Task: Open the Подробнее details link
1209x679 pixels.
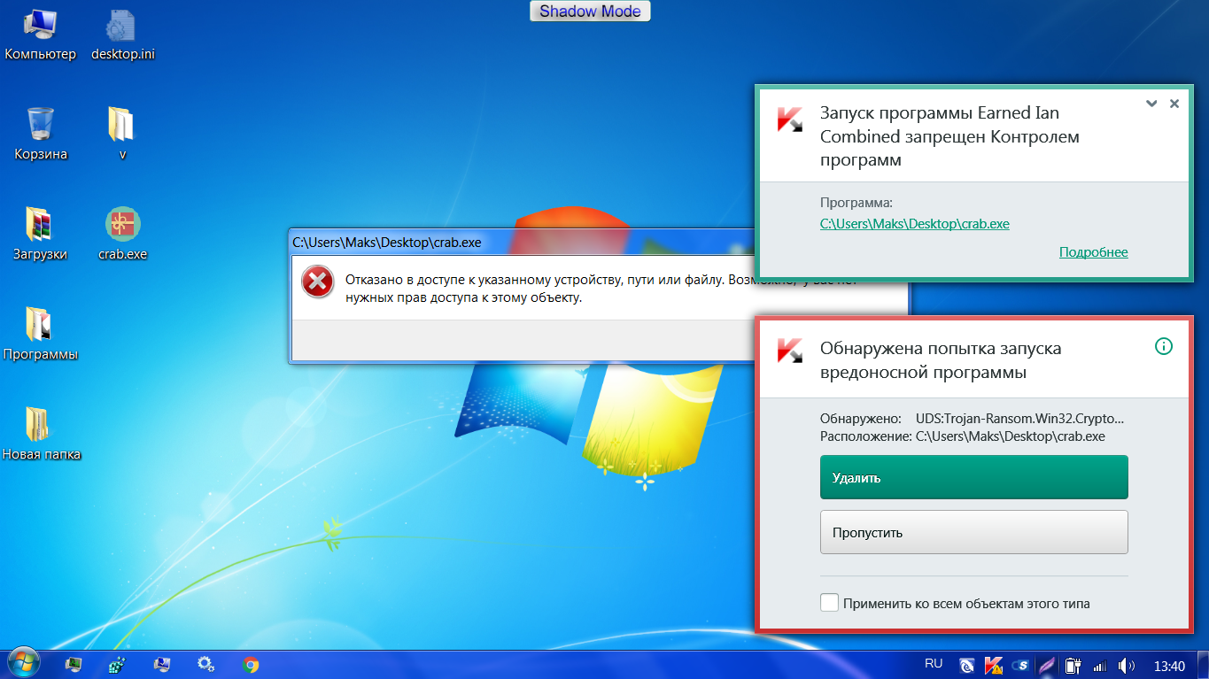Action: pyautogui.click(x=1093, y=252)
